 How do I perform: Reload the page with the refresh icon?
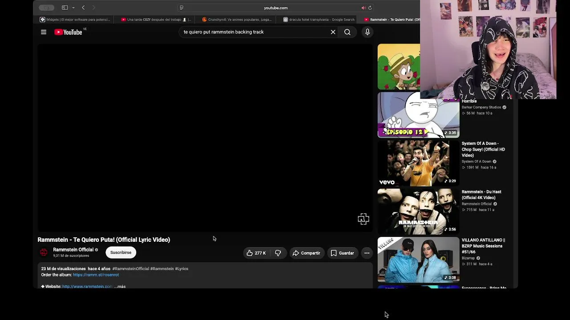370,8
